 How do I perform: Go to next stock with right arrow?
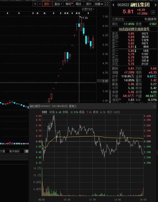point(156,5)
